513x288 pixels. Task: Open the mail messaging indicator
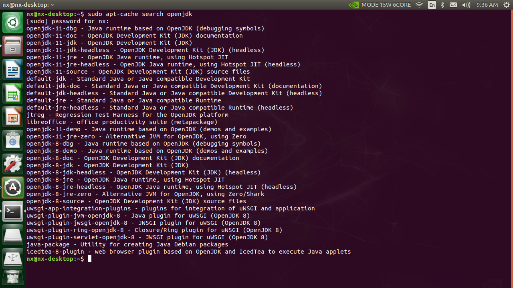point(453,5)
